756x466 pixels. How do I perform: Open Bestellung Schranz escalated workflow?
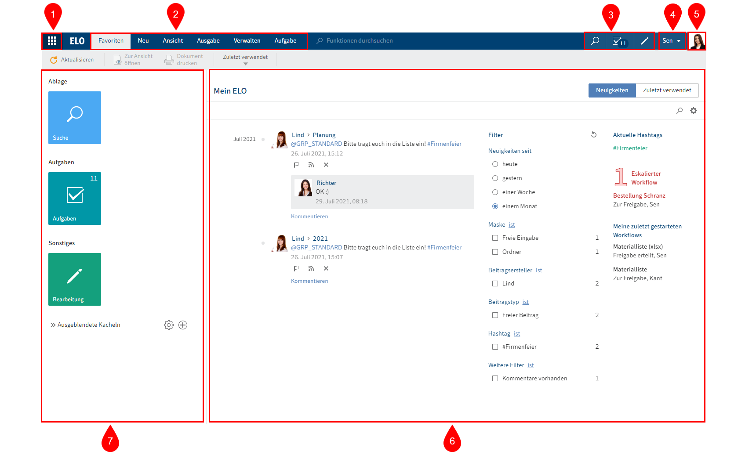639,196
